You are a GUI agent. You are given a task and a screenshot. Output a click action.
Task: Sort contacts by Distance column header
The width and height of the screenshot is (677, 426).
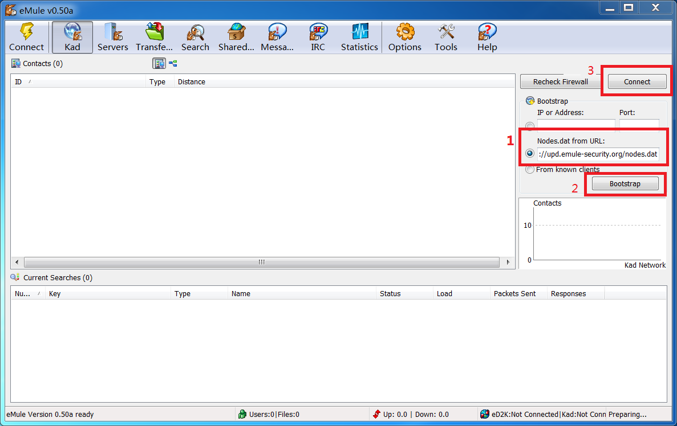192,82
